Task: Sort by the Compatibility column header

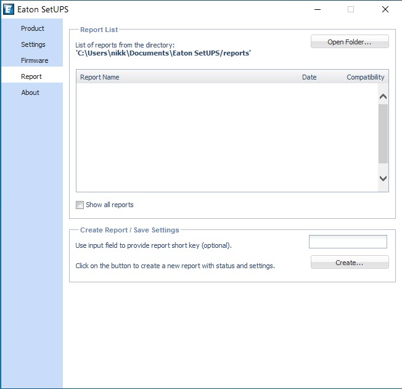Action: [366, 77]
